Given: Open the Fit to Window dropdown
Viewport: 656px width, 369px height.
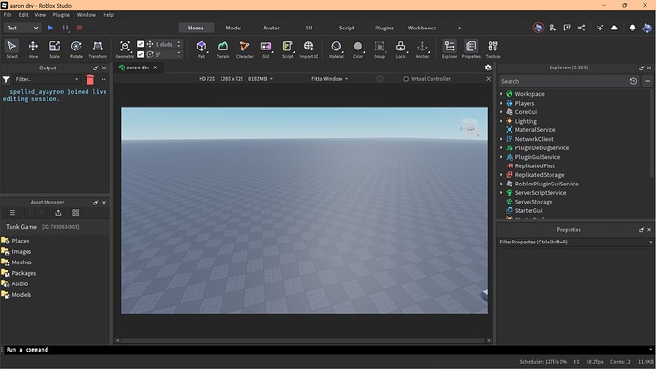Looking at the screenshot, I should click(x=329, y=79).
